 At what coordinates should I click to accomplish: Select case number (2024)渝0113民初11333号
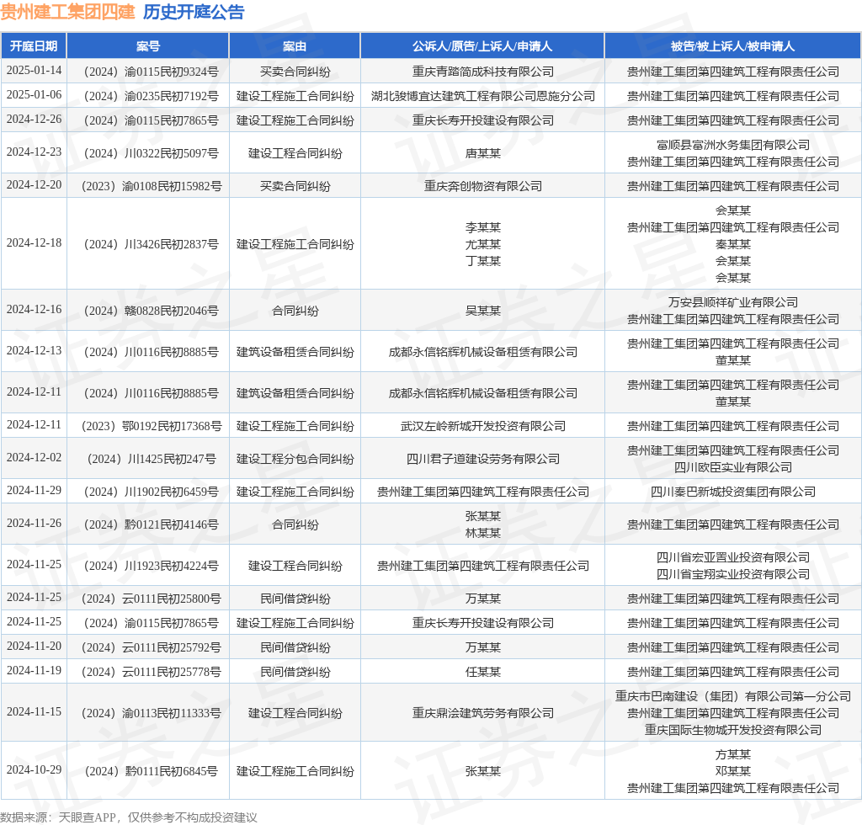coord(151,713)
